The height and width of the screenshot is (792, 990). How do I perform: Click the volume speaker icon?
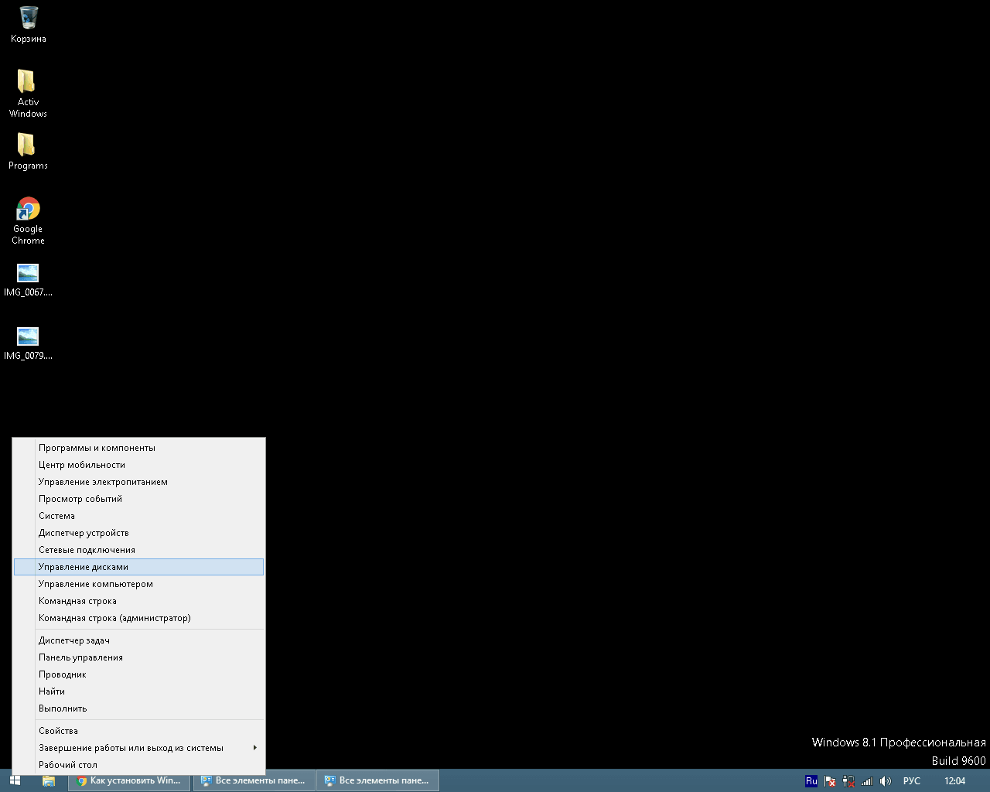tap(886, 781)
